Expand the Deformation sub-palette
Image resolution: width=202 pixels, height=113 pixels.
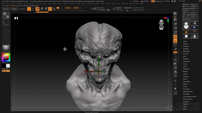[x=186, y=69]
